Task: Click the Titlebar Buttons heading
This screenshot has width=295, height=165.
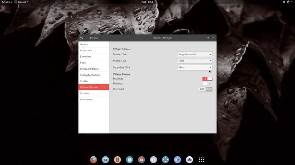Action: pos(122,74)
